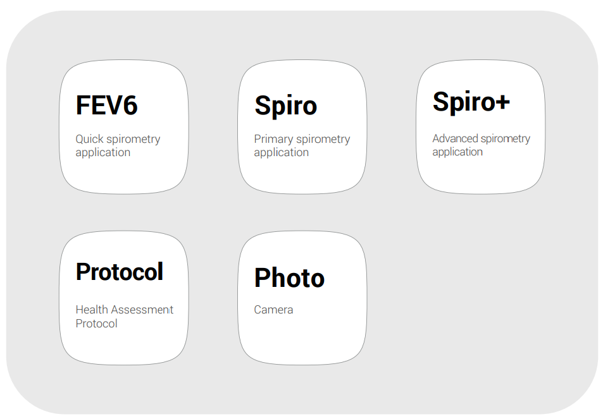
Task: Click "Primary spirometry application" description
Action: coord(302,145)
